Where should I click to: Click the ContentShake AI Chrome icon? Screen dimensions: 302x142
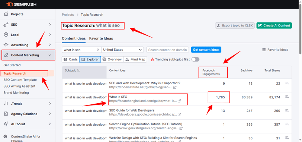coord(6,136)
